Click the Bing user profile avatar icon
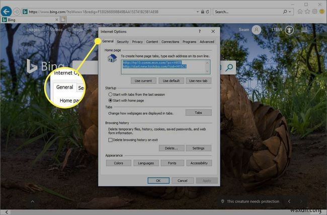327x215 pixels. 256,30
